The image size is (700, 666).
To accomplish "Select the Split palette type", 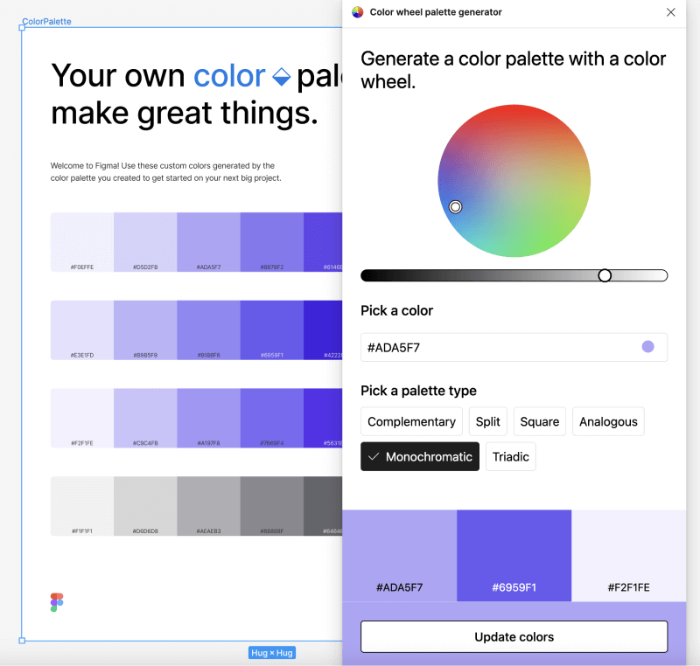I will [487, 421].
